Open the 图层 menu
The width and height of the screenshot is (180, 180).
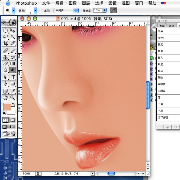click(86, 3)
